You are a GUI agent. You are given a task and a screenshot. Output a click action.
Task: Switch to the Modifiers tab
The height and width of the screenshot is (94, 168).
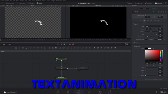[x=154, y=9]
